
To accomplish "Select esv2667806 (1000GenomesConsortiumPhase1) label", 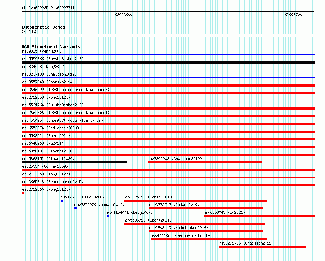I will (66, 113).
